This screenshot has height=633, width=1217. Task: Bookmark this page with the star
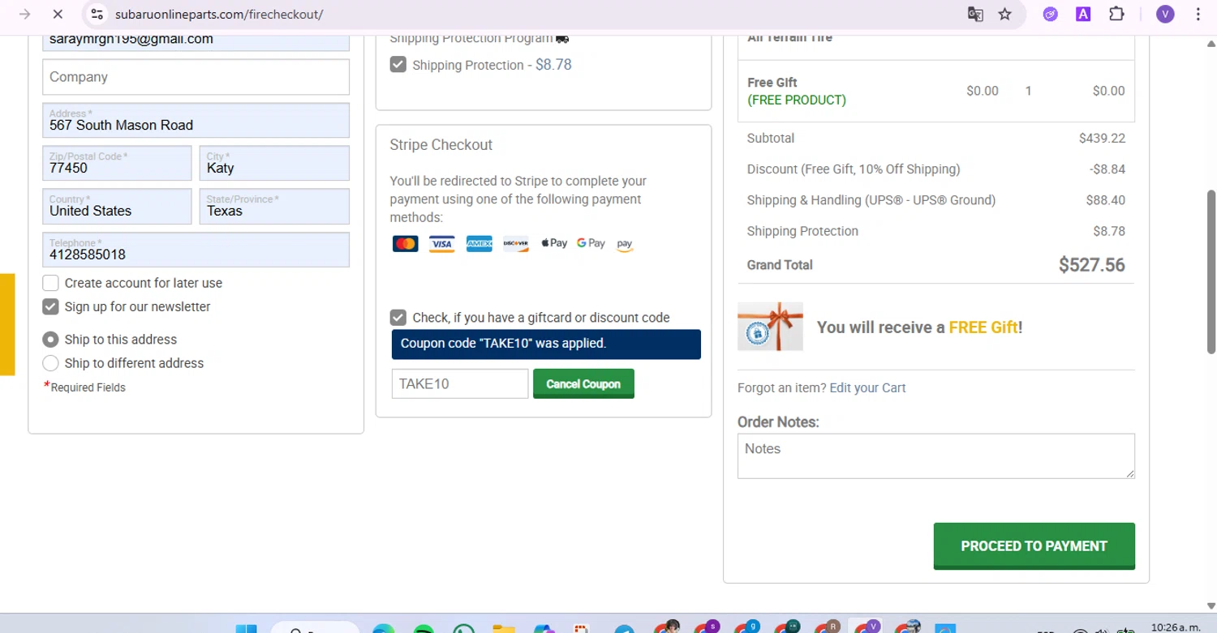pyautogui.click(x=1004, y=15)
